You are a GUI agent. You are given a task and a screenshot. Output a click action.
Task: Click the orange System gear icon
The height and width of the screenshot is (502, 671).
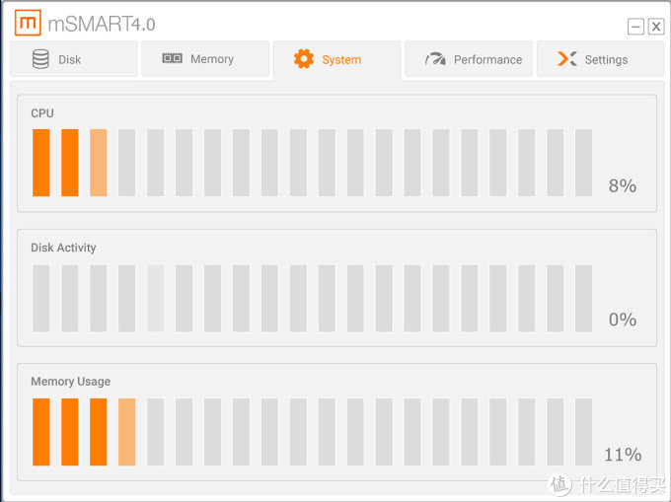(x=304, y=59)
